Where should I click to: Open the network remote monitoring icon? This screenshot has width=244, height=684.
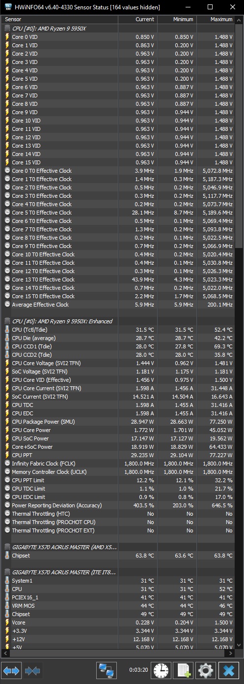[106, 670]
